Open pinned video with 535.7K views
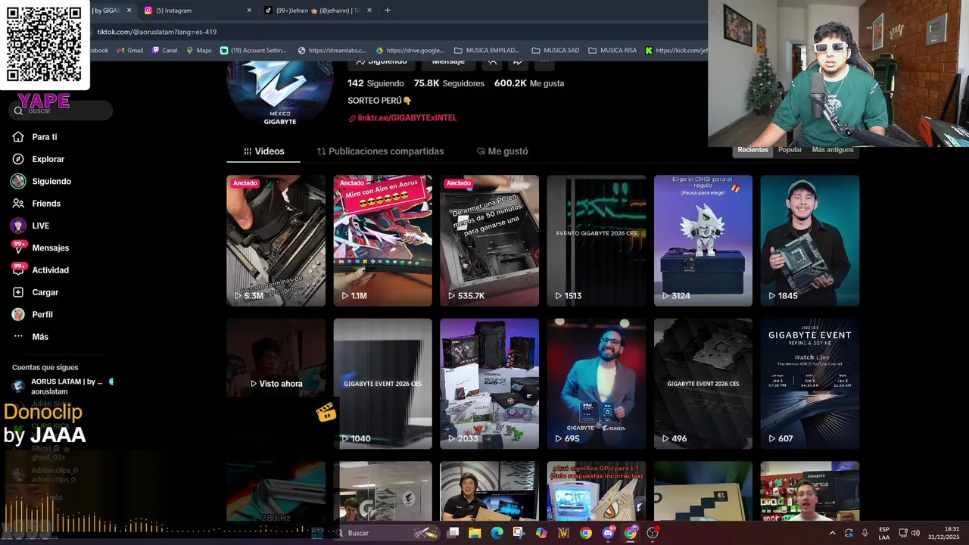This screenshot has width=969, height=545. [489, 241]
